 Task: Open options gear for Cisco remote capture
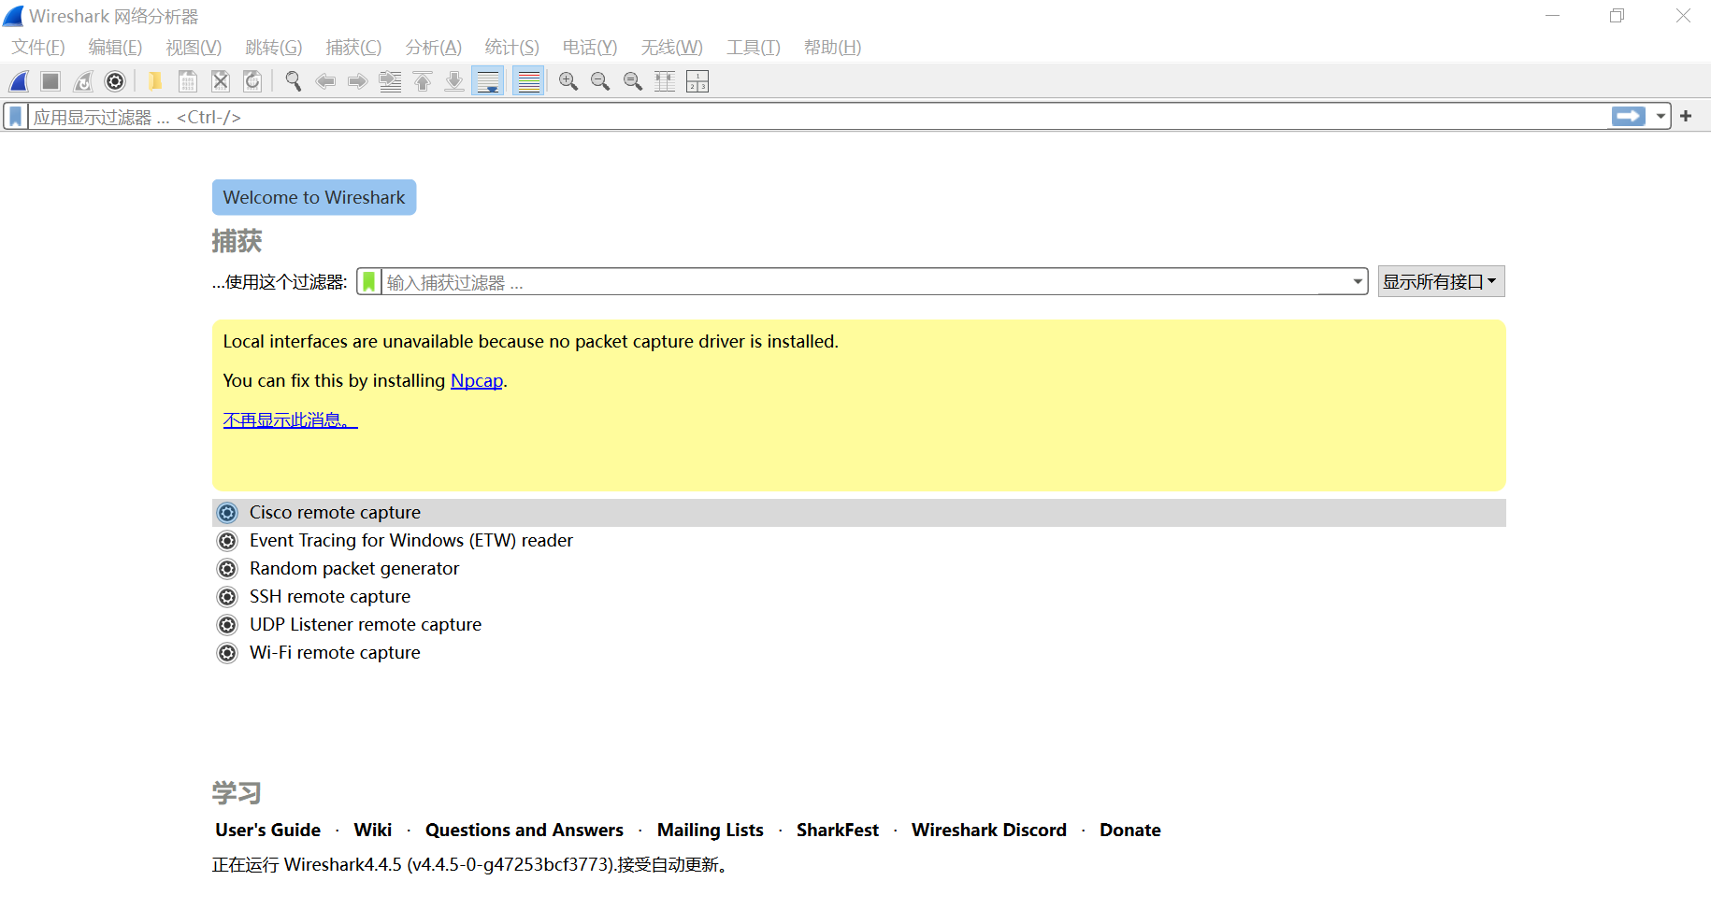point(227,513)
